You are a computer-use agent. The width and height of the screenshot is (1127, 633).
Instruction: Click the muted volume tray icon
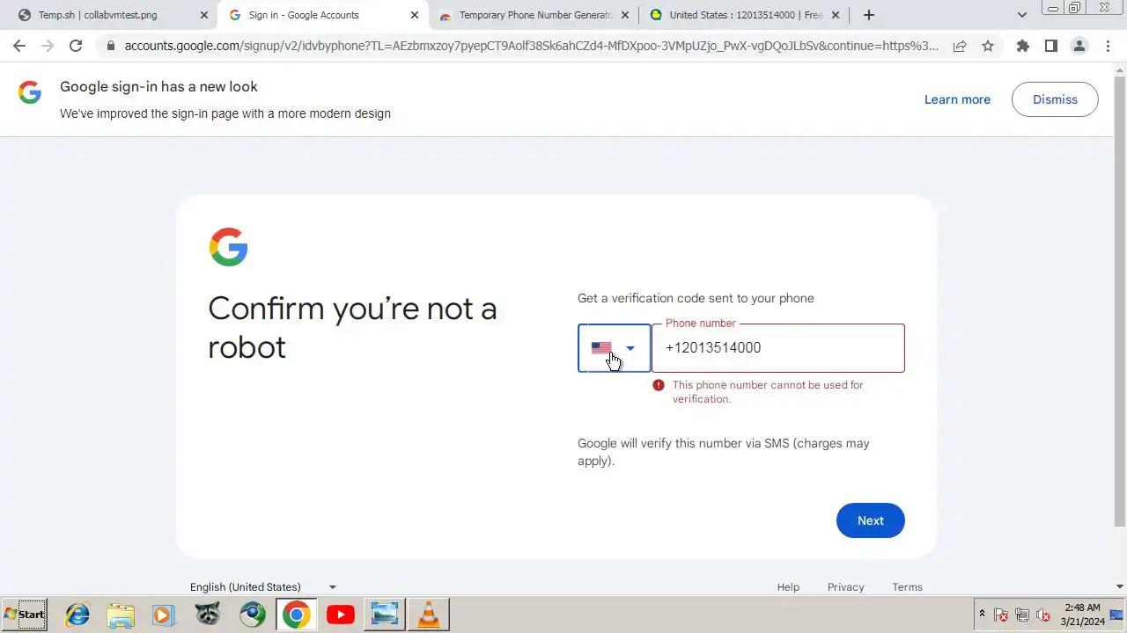[x=1043, y=615]
